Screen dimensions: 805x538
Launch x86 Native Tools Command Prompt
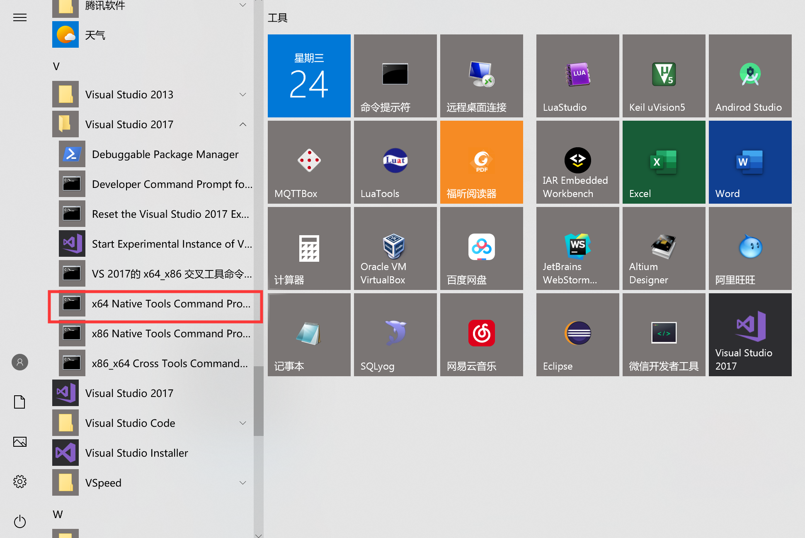coord(155,334)
